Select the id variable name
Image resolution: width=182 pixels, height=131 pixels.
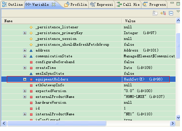38,108
